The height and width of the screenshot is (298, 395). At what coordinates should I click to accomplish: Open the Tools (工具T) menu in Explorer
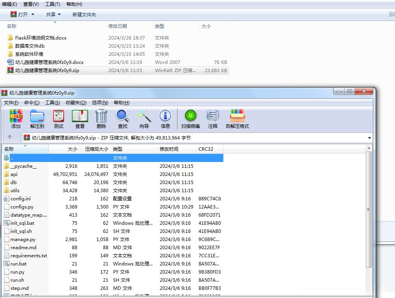coord(52,4)
